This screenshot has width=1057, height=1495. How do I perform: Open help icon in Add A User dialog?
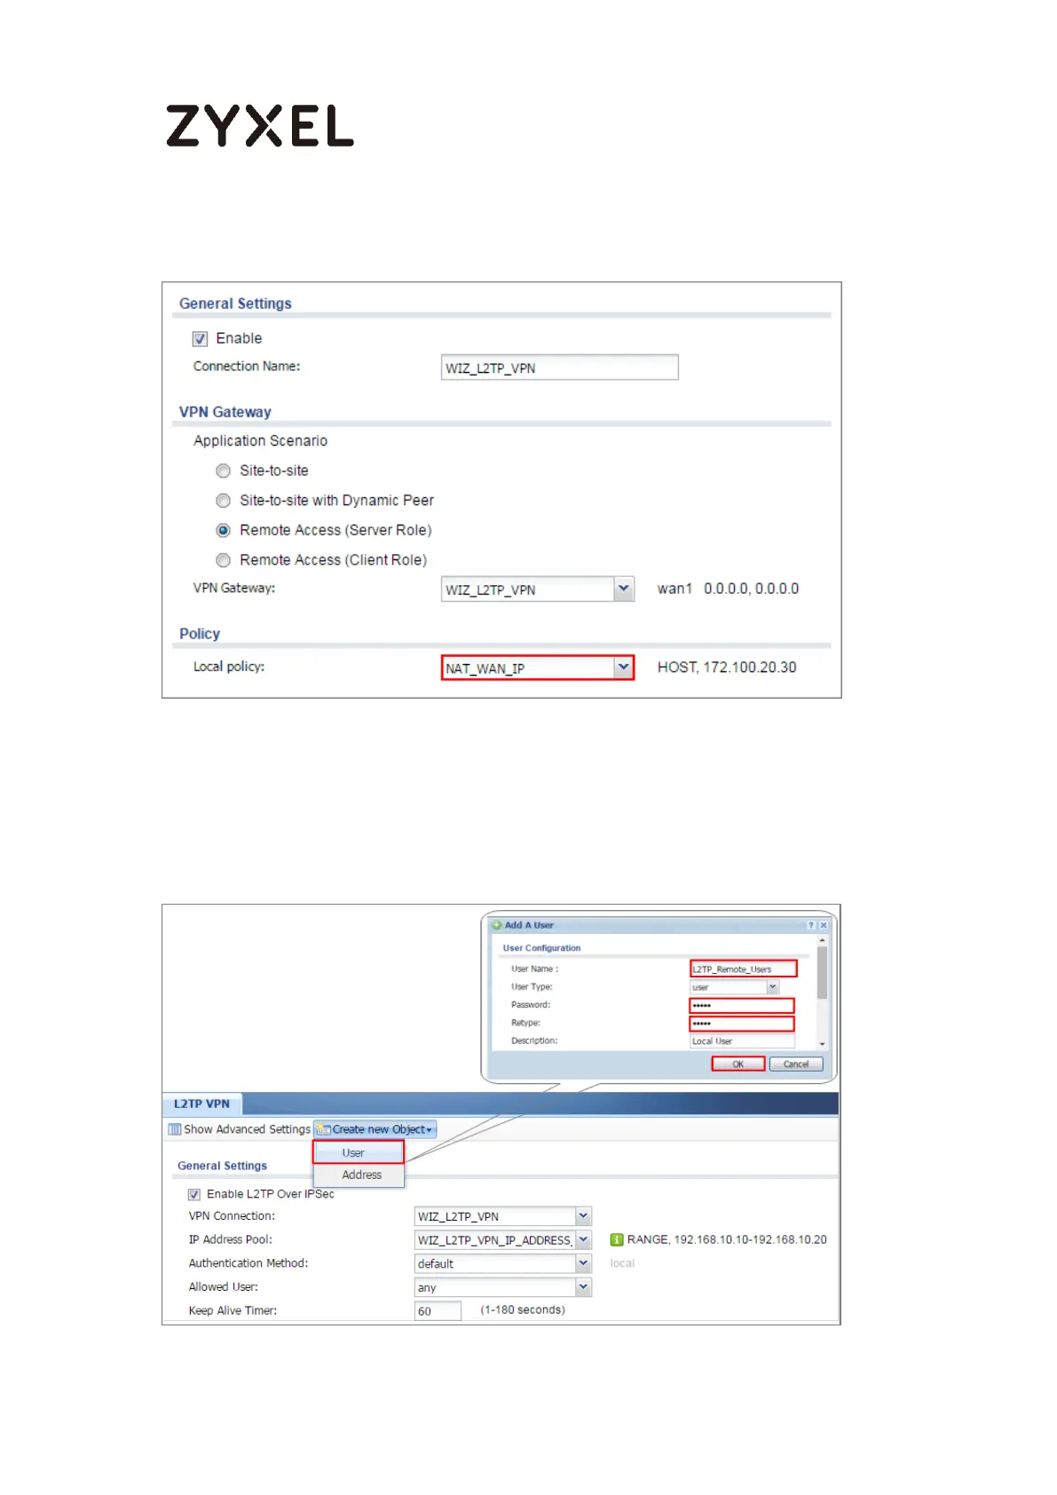(810, 925)
